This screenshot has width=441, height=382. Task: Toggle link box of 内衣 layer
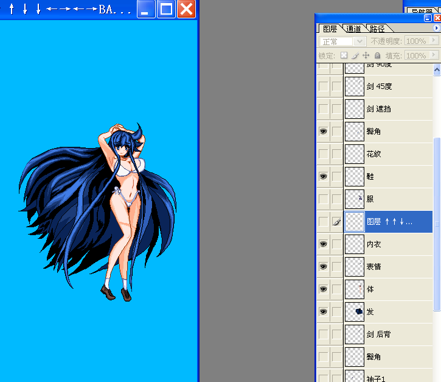click(x=337, y=244)
